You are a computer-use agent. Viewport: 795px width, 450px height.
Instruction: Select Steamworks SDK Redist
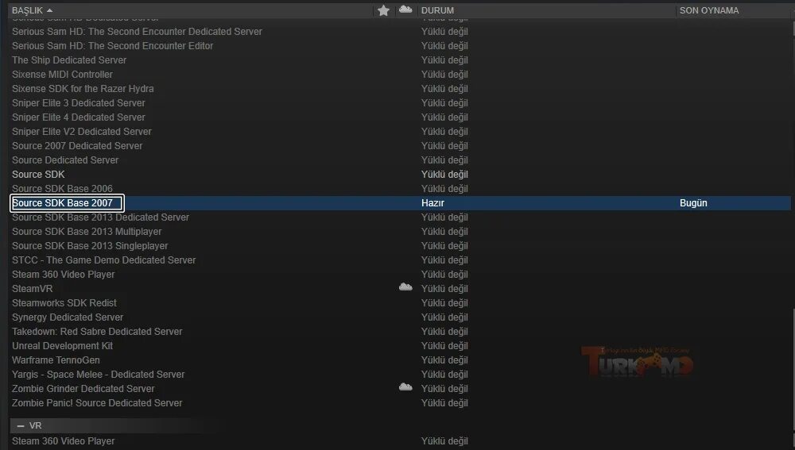coord(64,302)
